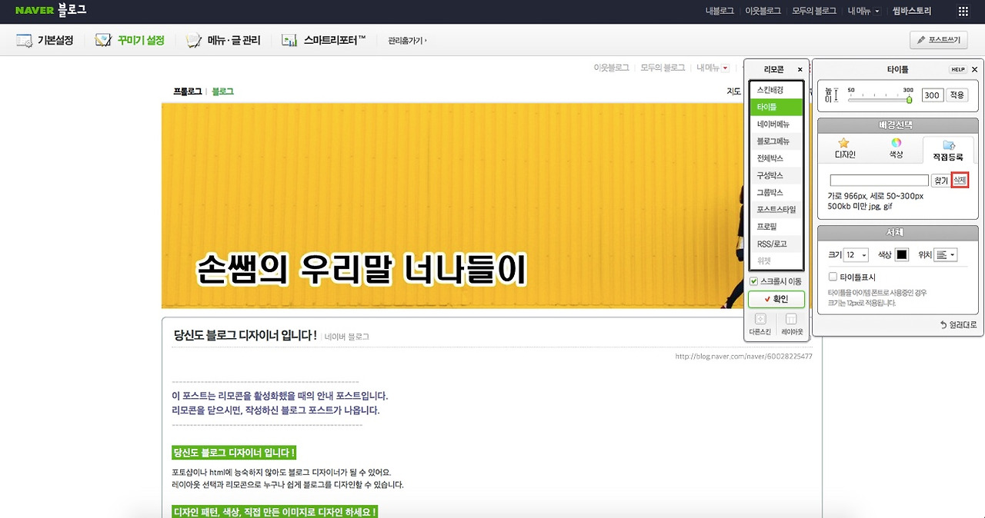Open the 레이아웃 icon in remote panel
Screen dimensions: 985x518
791,320
